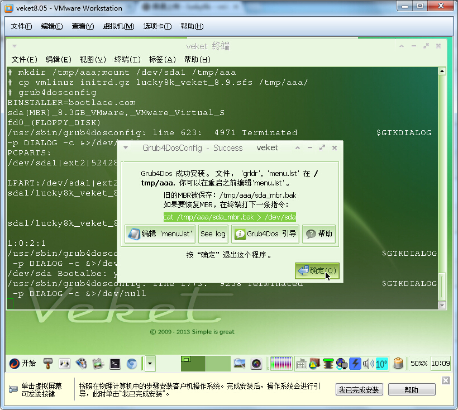
Task: Open the 编辑 'menu.lst' button
Action: coord(160,233)
